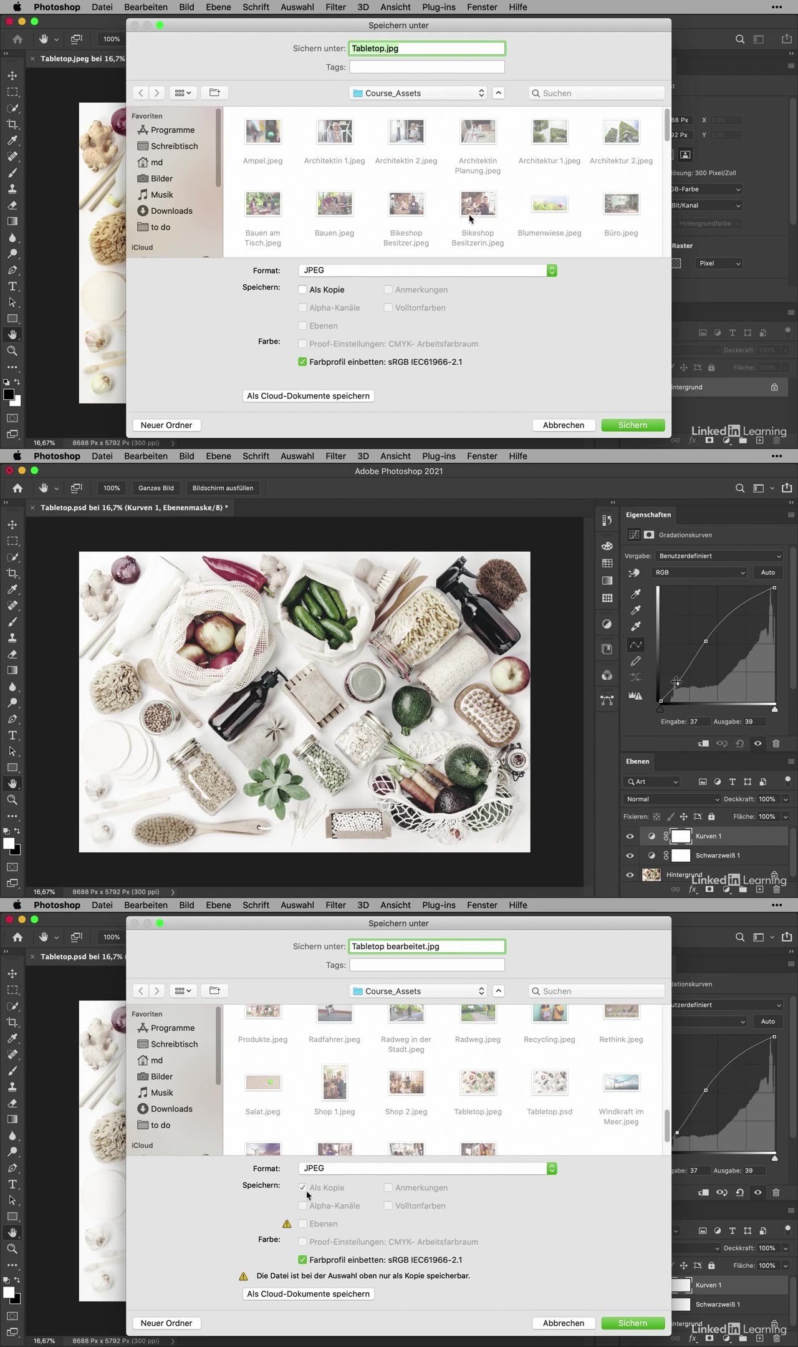Click the Tabletop bearbeitet.jpg filename field
Image resolution: width=798 pixels, height=1347 pixels.
426,947
